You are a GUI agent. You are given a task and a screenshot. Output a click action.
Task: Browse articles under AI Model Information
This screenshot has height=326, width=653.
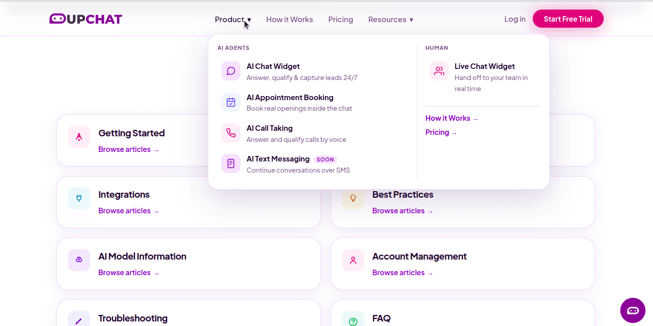tap(129, 273)
